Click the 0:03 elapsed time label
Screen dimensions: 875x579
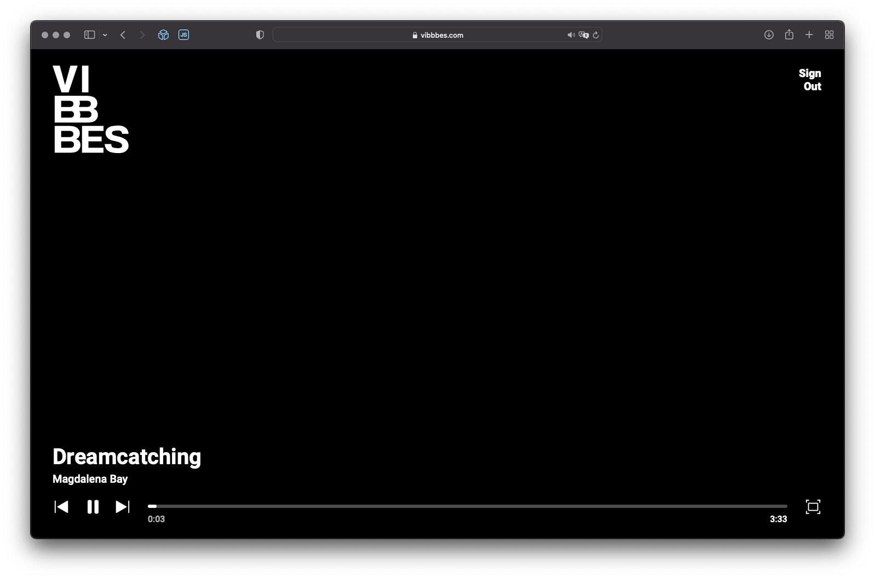tap(156, 519)
